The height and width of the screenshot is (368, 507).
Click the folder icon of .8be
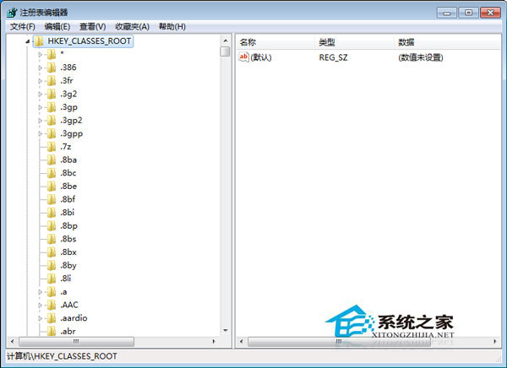(x=52, y=187)
